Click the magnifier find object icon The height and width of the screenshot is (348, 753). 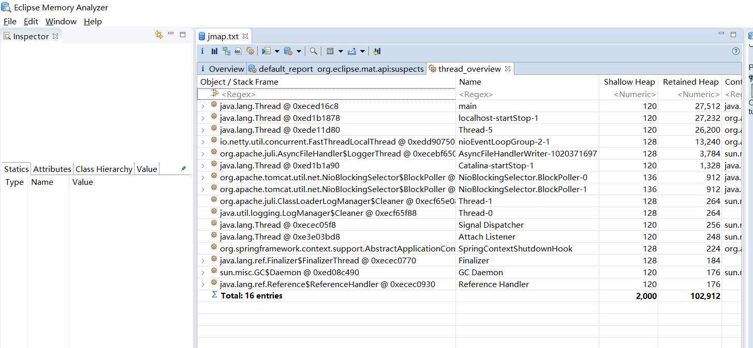[x=314, y=51]
